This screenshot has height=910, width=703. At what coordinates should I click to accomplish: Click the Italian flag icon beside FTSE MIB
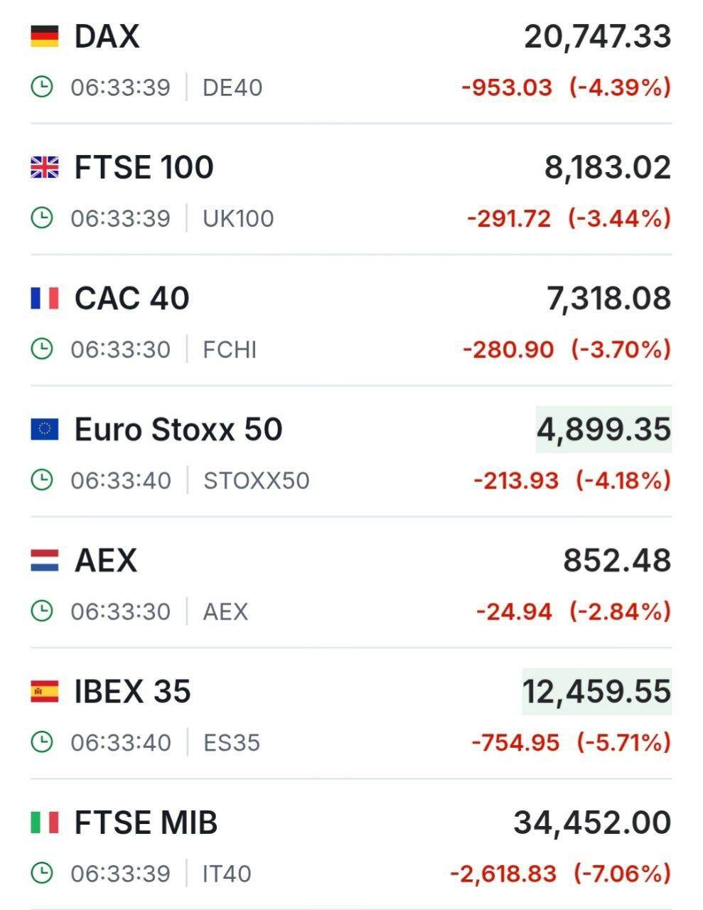44,823
